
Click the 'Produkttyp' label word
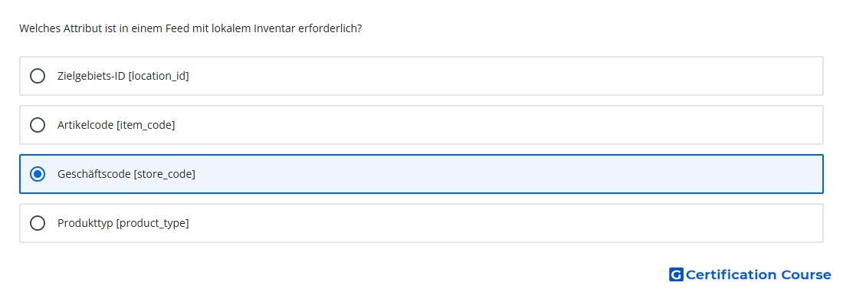(x=86, y=223)
